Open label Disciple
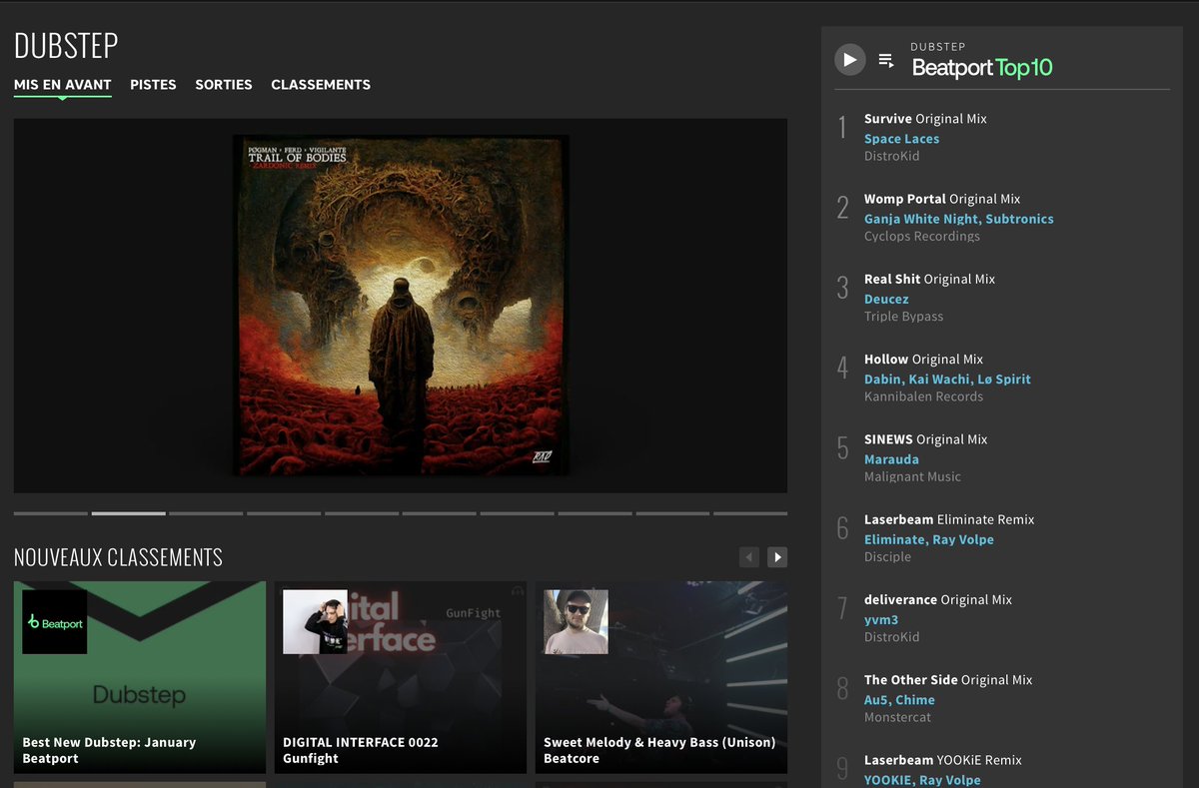 [887, 556]
